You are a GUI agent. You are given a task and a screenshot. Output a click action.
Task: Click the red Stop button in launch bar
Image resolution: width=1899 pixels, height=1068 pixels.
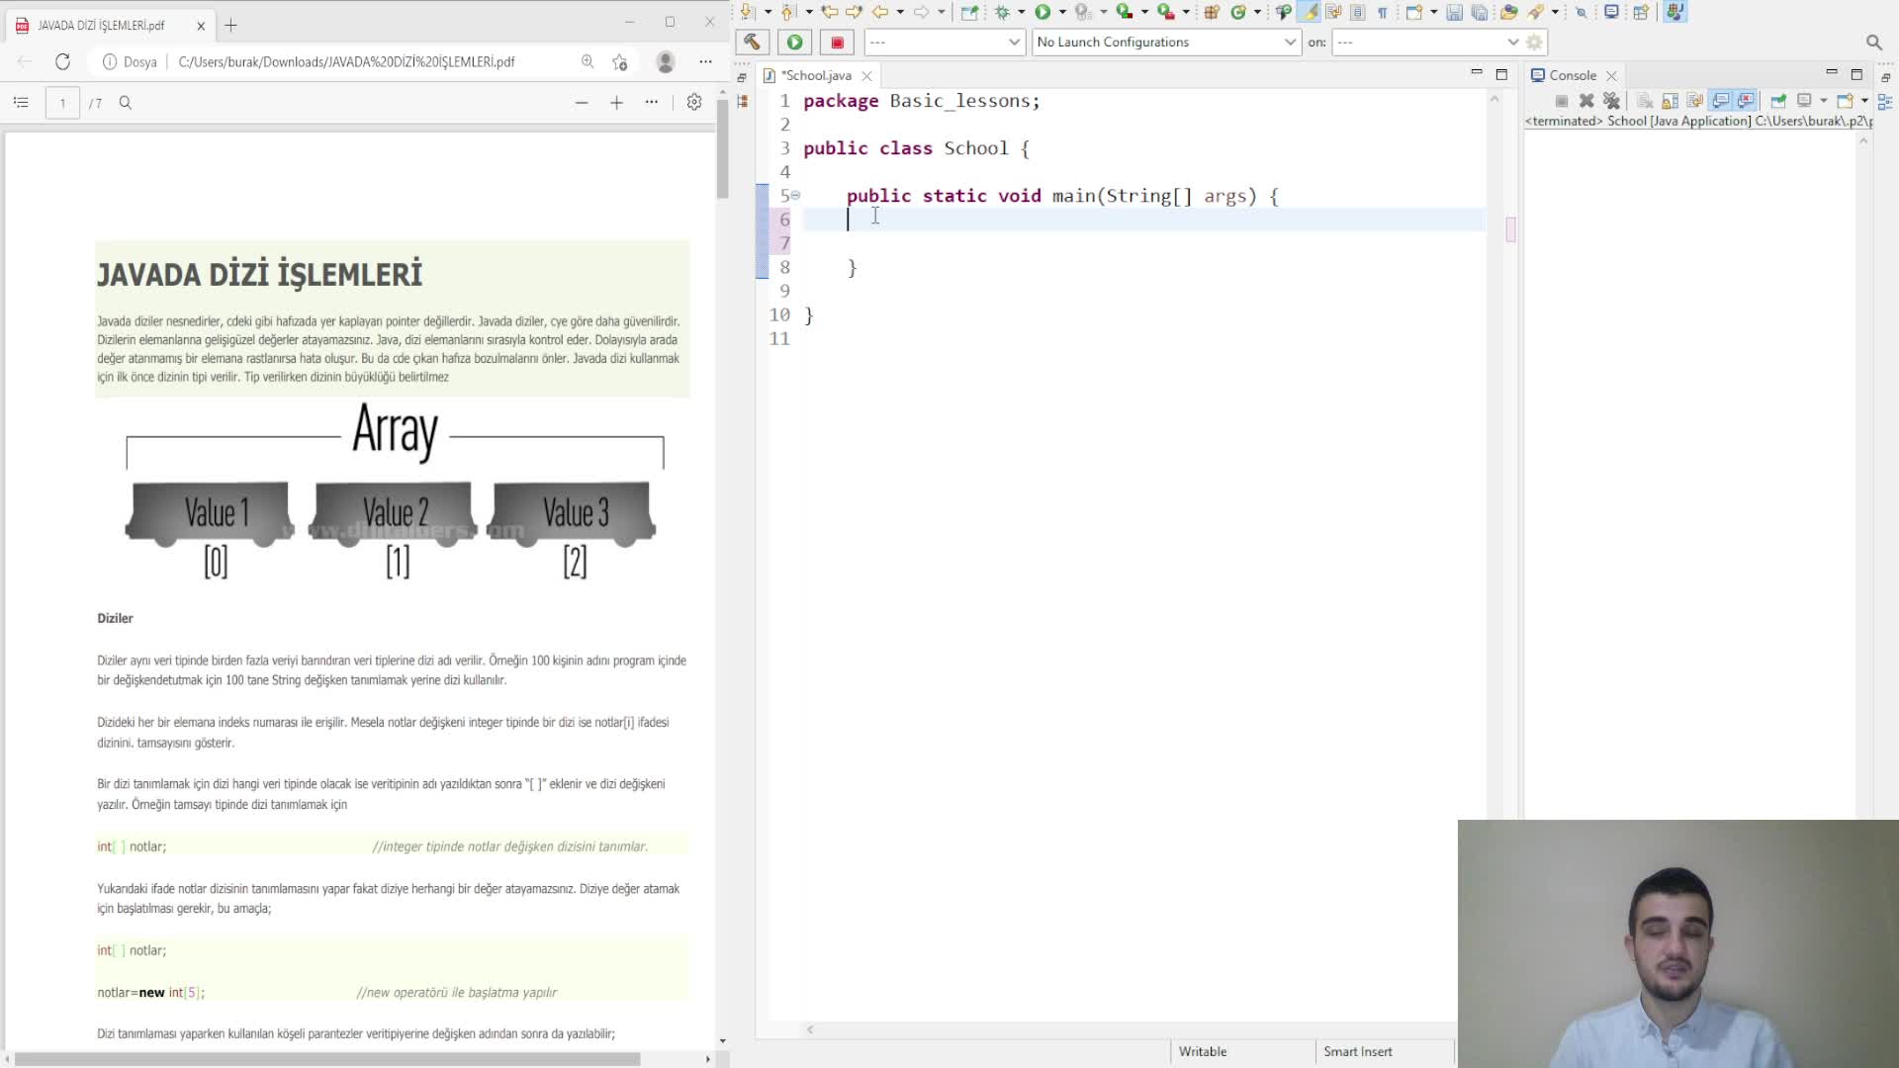[837, 42]
